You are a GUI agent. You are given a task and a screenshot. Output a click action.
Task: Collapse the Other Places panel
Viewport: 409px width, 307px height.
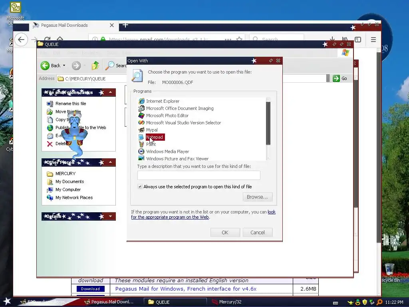(x=110, y=162)
